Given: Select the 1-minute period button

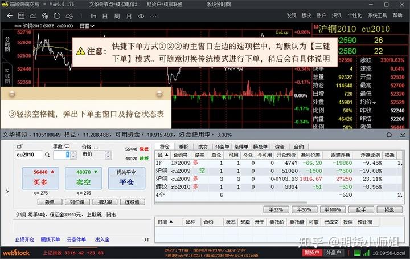Looking at the screenshot, I should coord(81,16).
